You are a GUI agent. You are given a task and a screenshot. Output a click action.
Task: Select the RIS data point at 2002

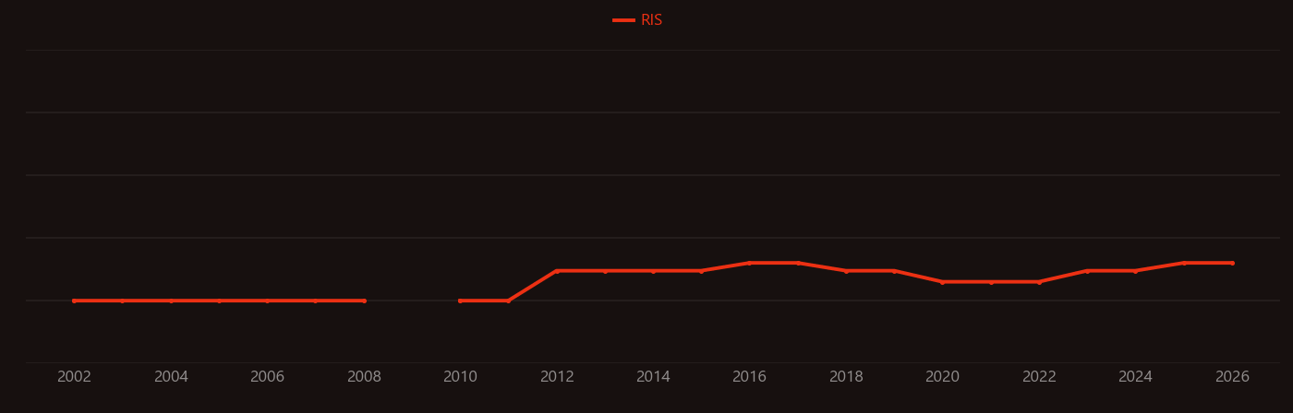point(75,301)
